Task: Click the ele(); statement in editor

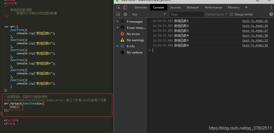Action: tap(15, 107)
